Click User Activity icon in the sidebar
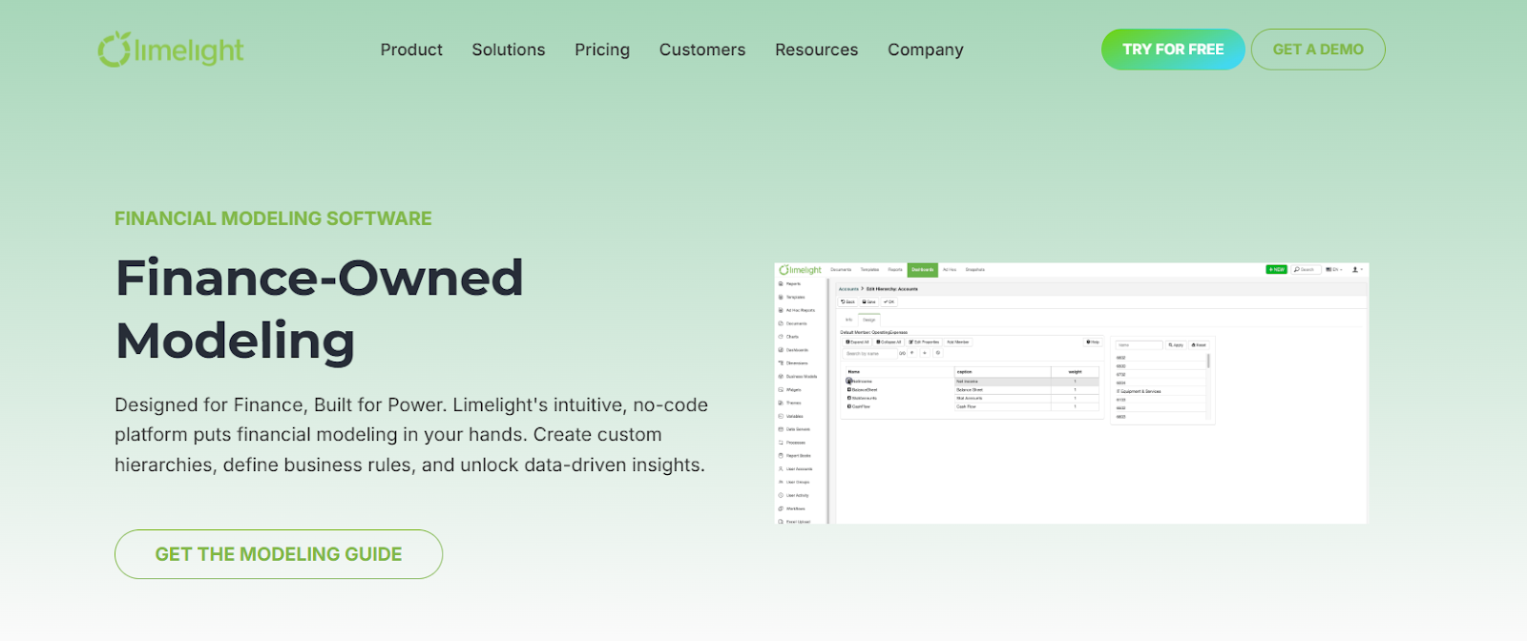Viewport: 1527px width, 641px height. 782,496
